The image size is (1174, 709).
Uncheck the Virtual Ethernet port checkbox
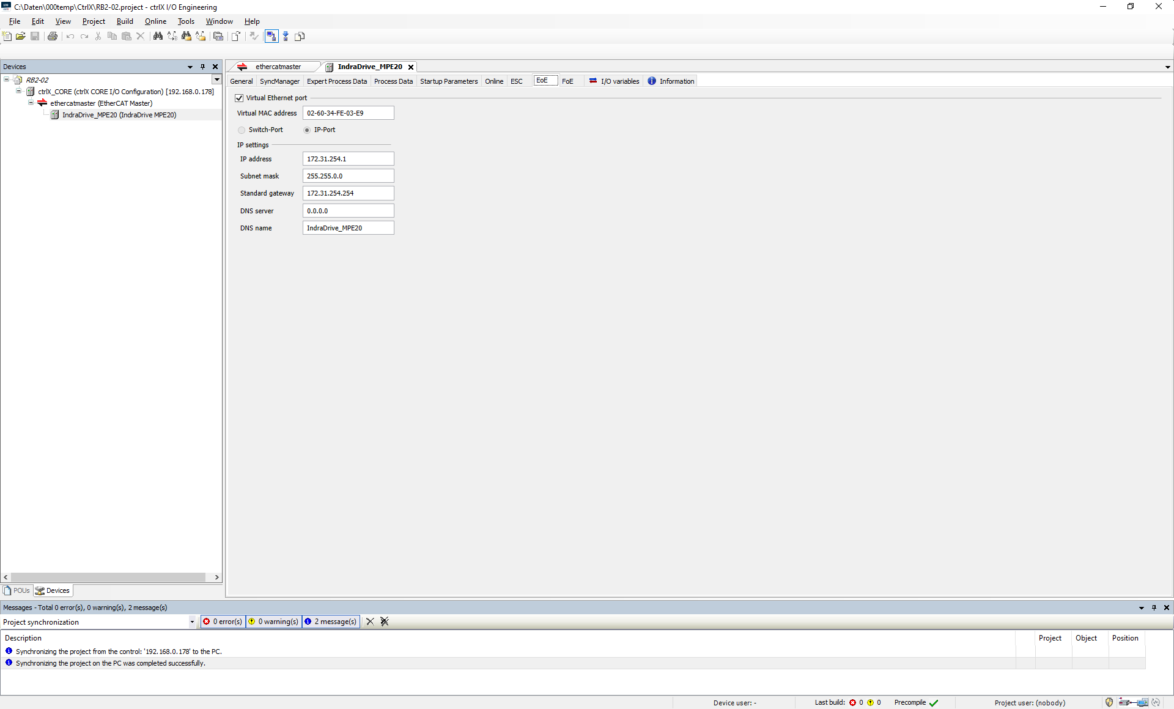coord(240,98)
